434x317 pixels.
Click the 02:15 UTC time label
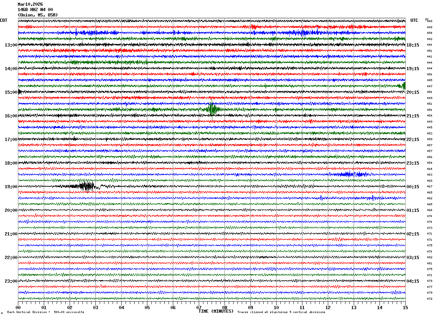tap(413, 234)
